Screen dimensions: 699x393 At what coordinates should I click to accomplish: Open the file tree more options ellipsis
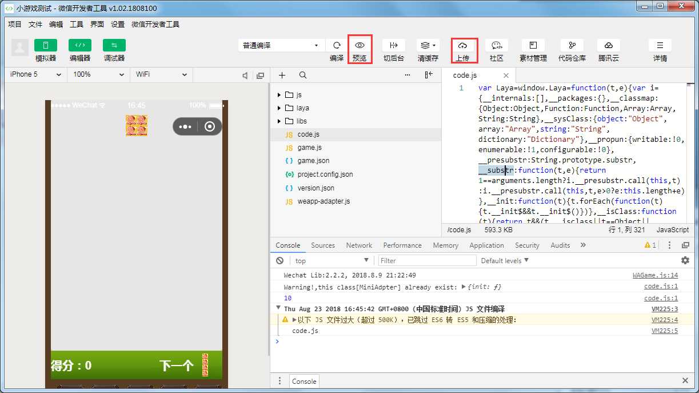[x=408, y=75]
